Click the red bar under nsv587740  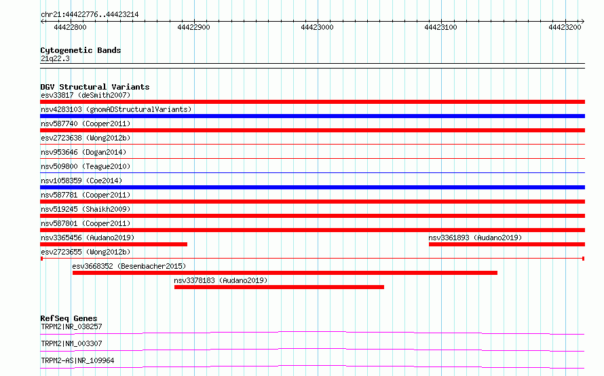click(x=312, y=130)
